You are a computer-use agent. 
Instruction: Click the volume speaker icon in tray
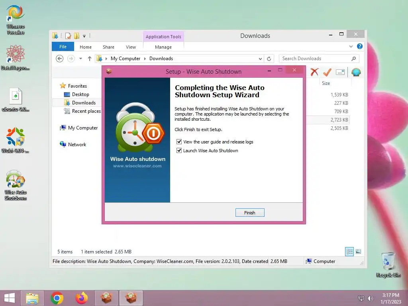pos(370,298)
